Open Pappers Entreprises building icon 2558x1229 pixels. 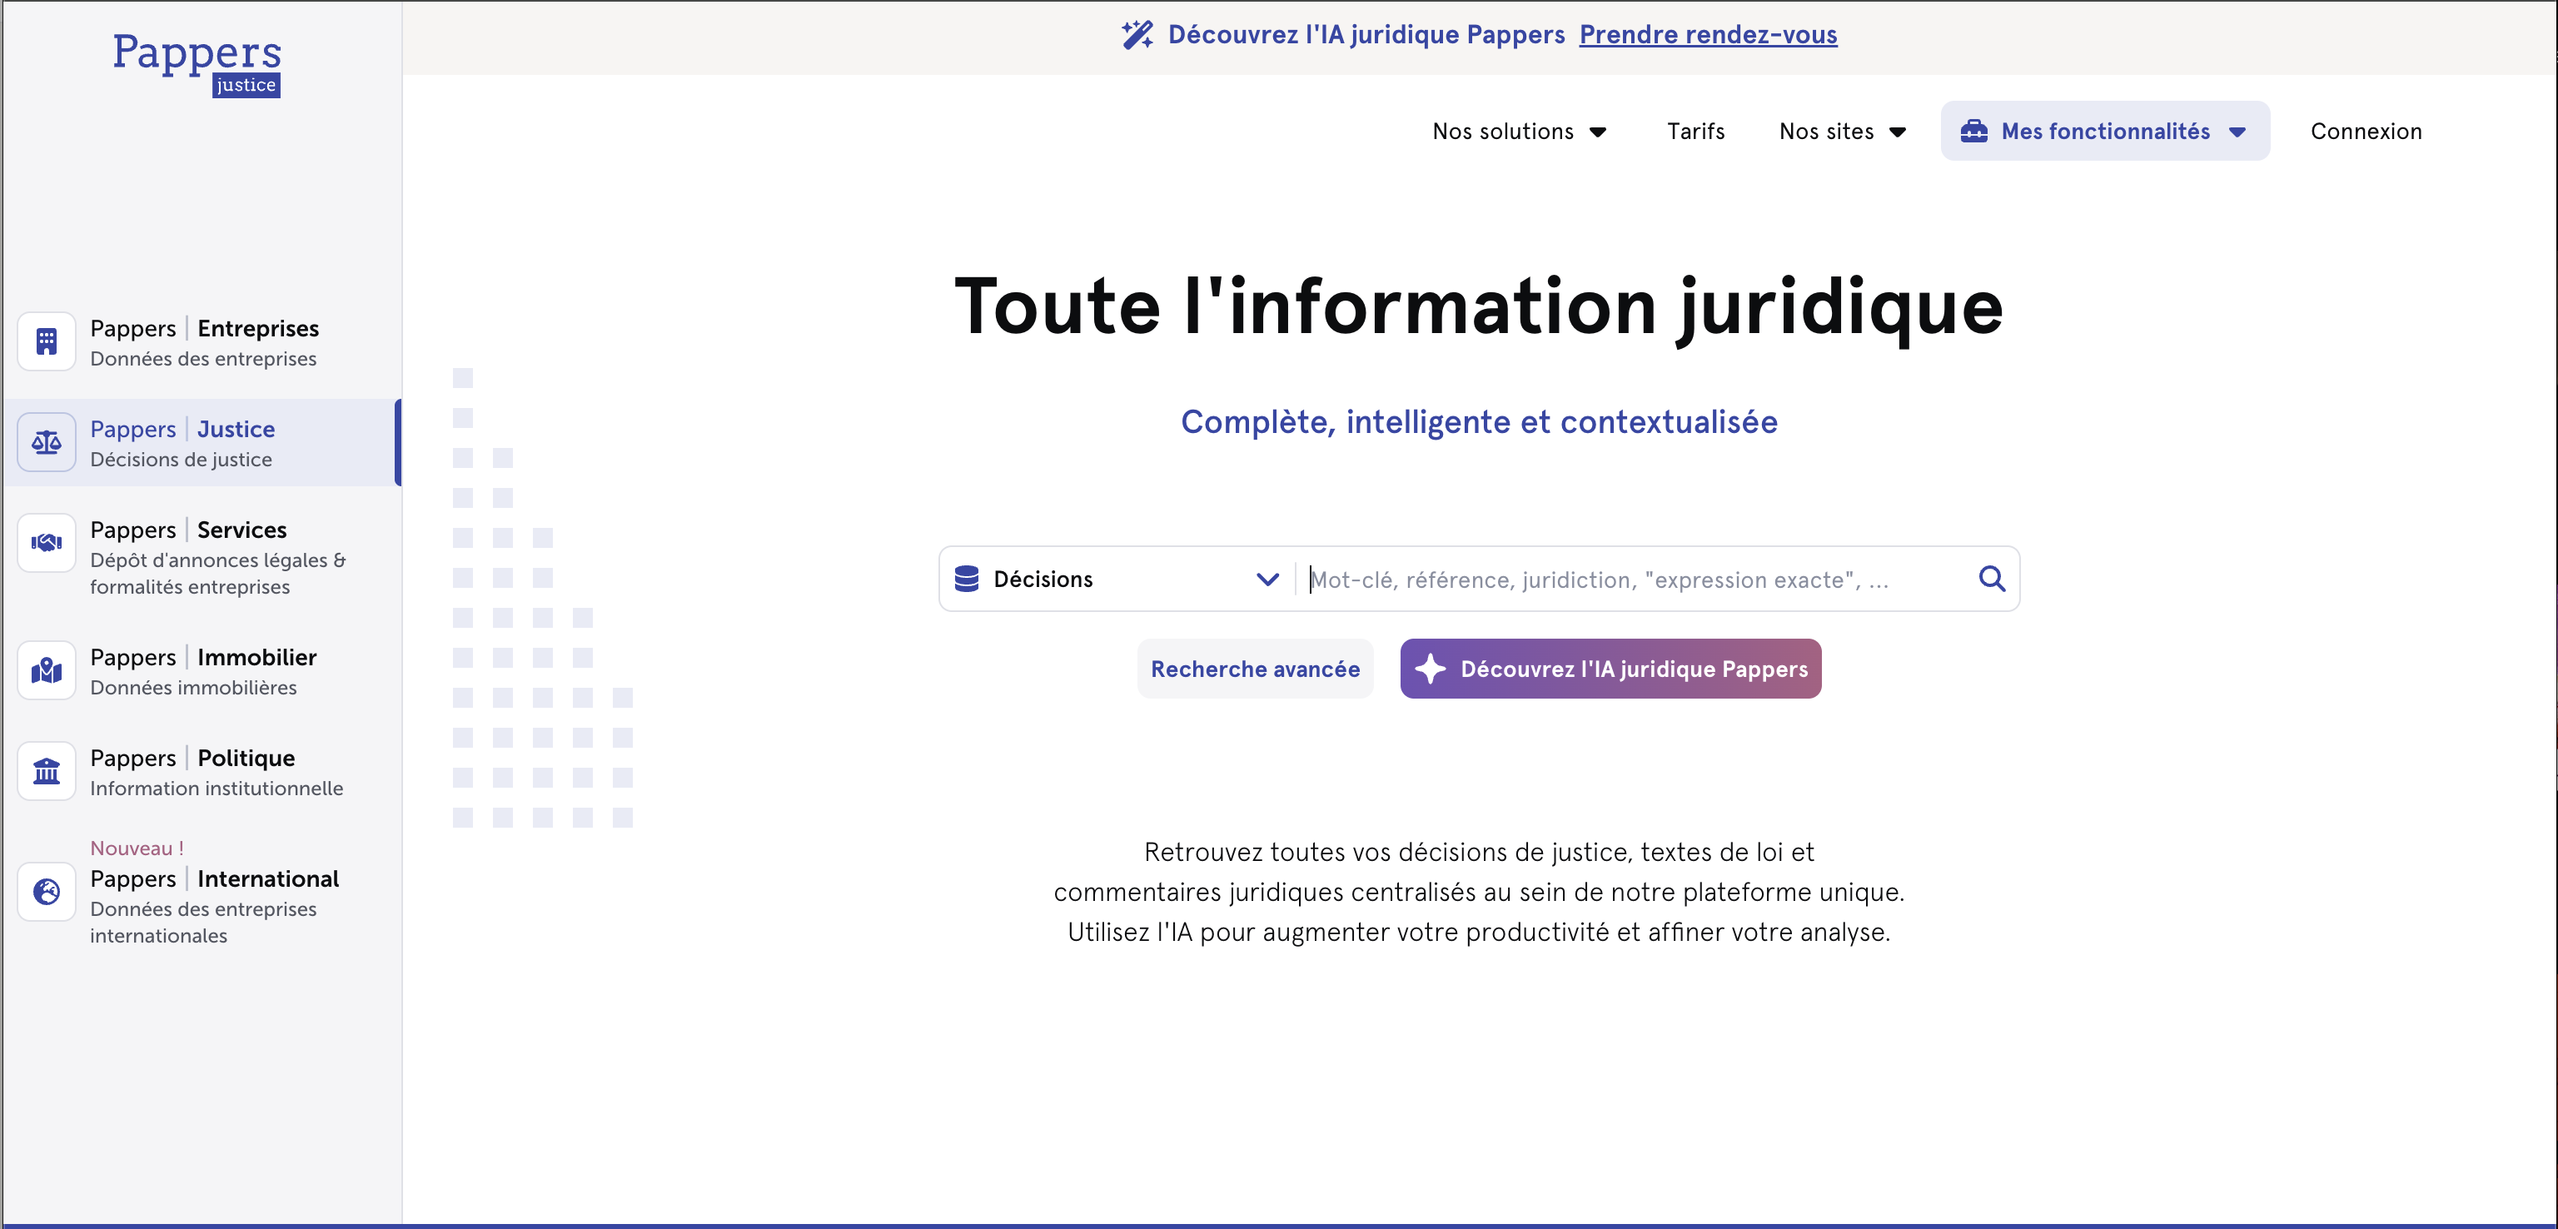47,341
